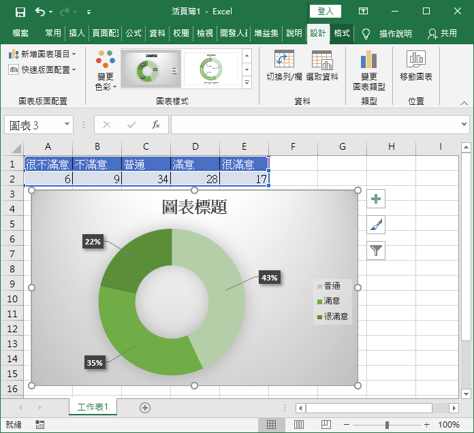The width and height of the screenshot is (474, 433).
Task: Select the 43% data label
Action: pyautogui.click(x=270, y=278)
